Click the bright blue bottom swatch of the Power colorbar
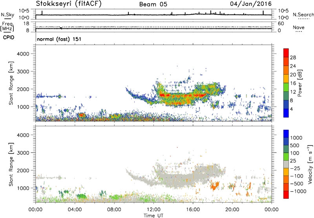 (286, 113)
